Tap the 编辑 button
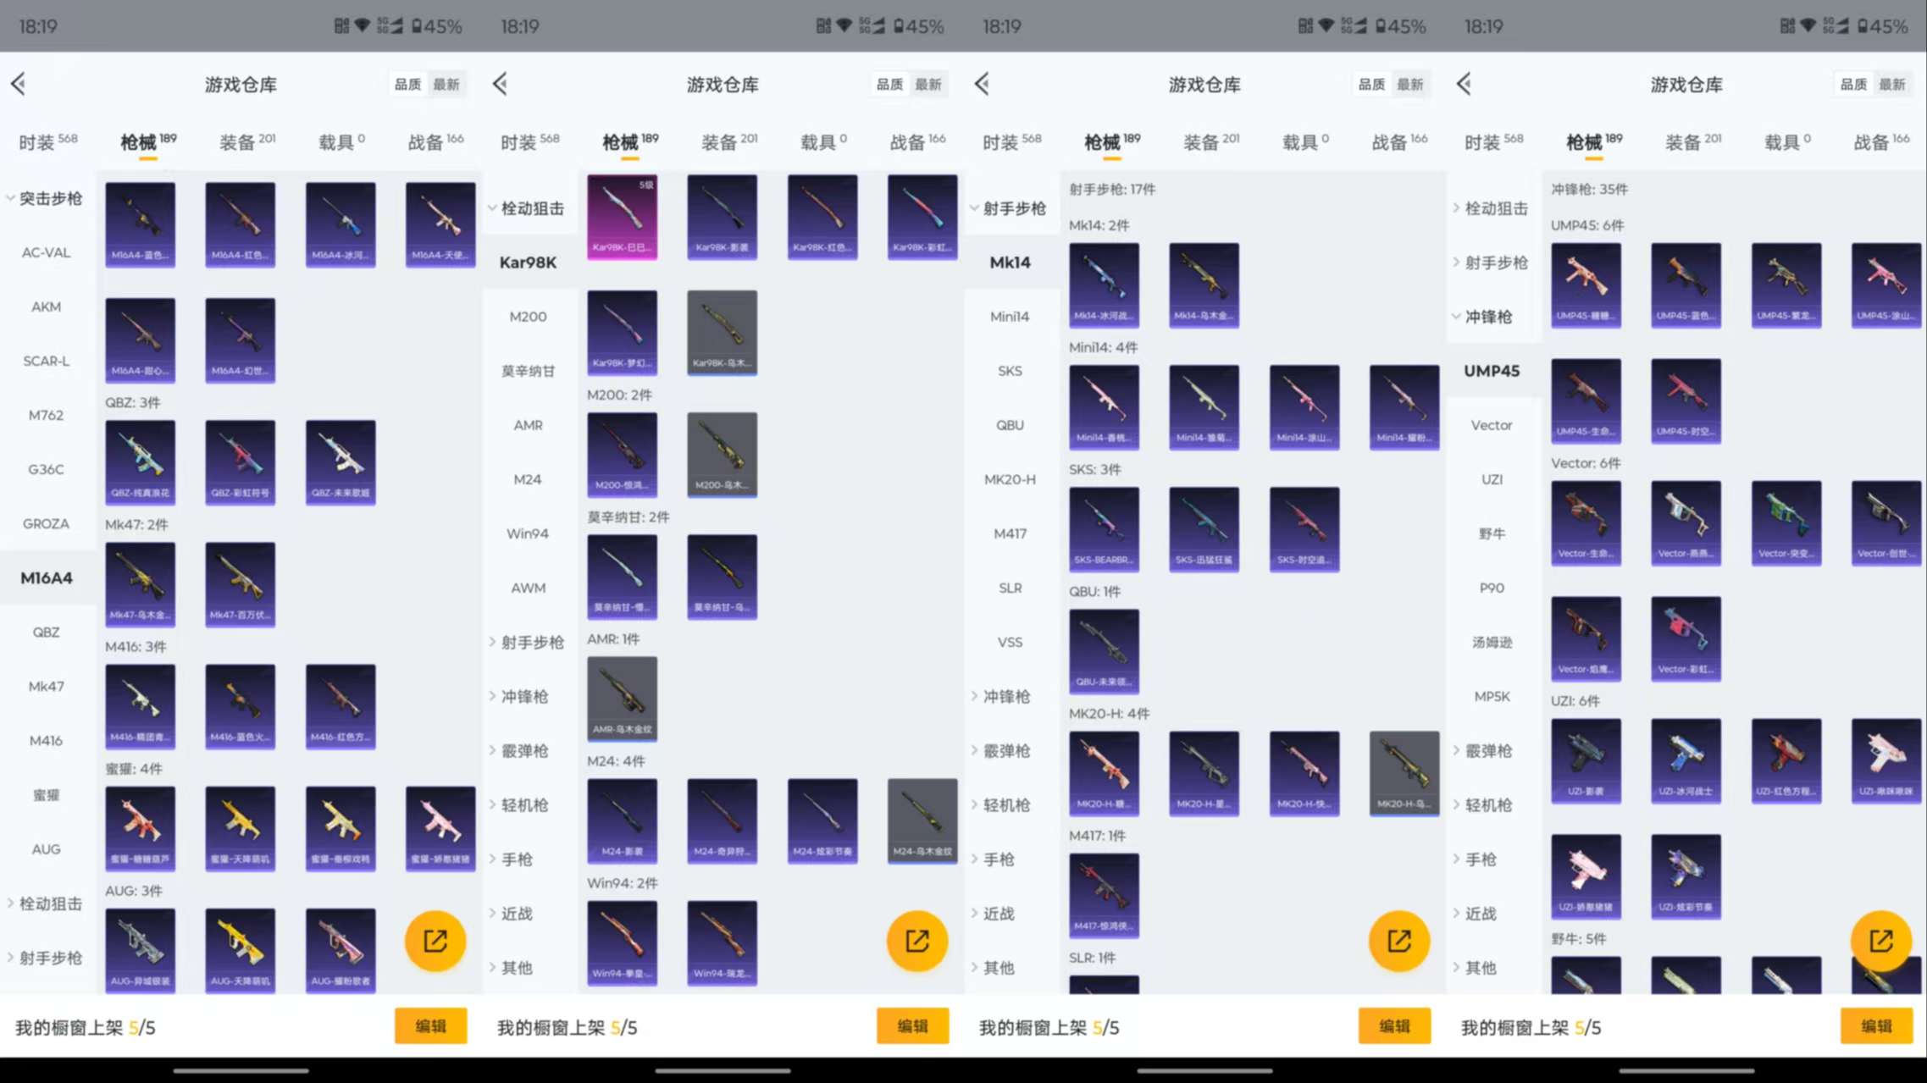Image resolution: width=1927 pixels, height=1083 pixels. point(430,1025)
